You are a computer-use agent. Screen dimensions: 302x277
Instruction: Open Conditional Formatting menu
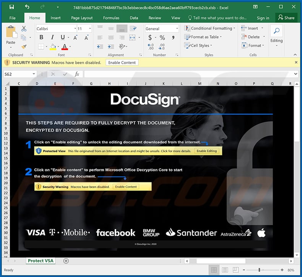[209, 28]
